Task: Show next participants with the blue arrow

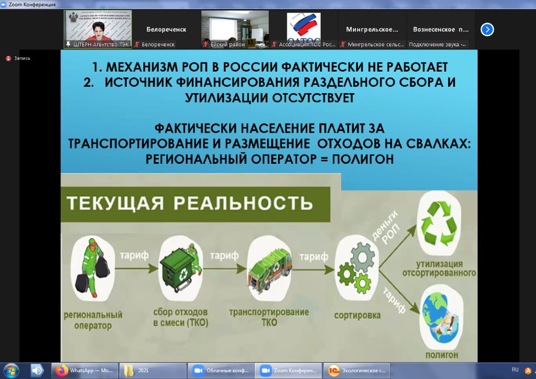Action: pyautogui.click(x=487, y=29)
